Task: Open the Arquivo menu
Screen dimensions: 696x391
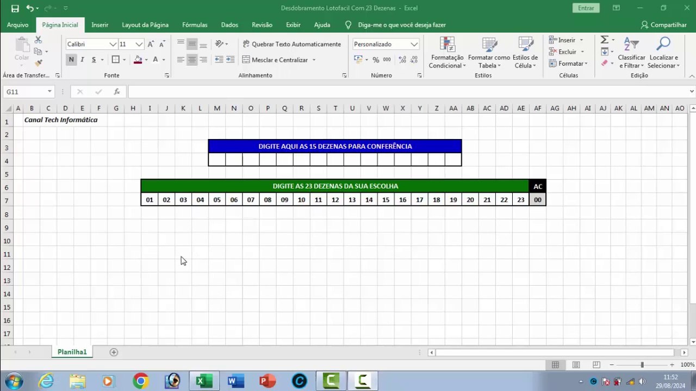Action: (x=17, y=25)
